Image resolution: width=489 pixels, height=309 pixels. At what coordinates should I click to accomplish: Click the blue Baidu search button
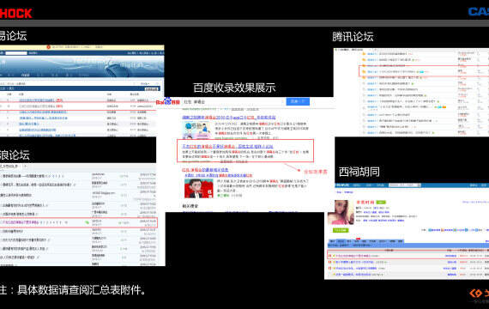[298, 101]
